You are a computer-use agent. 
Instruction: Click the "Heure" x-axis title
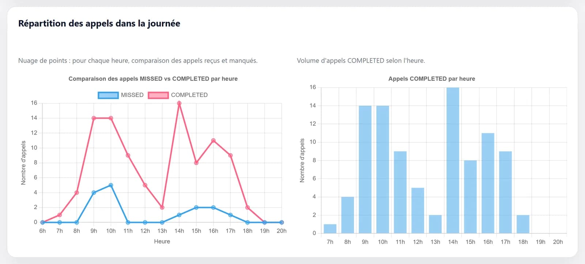[162, 241]
